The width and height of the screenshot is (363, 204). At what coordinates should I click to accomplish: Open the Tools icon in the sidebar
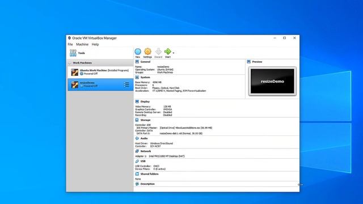pos(73,53)
